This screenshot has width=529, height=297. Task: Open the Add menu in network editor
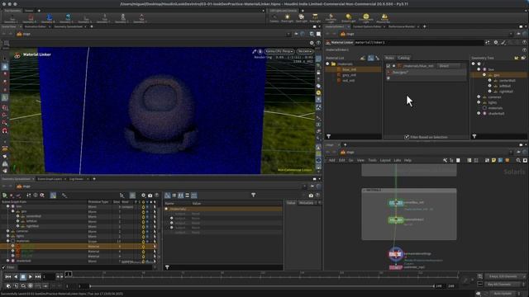(332, 160)
